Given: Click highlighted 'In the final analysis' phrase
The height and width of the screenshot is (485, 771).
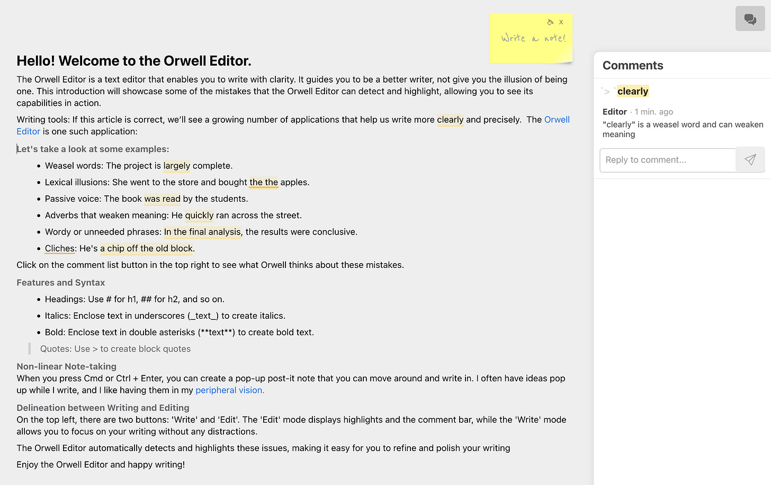Looking at the screenshot, I should (202, 232).
